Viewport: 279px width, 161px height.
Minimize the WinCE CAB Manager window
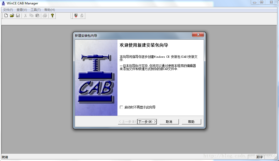255,2
